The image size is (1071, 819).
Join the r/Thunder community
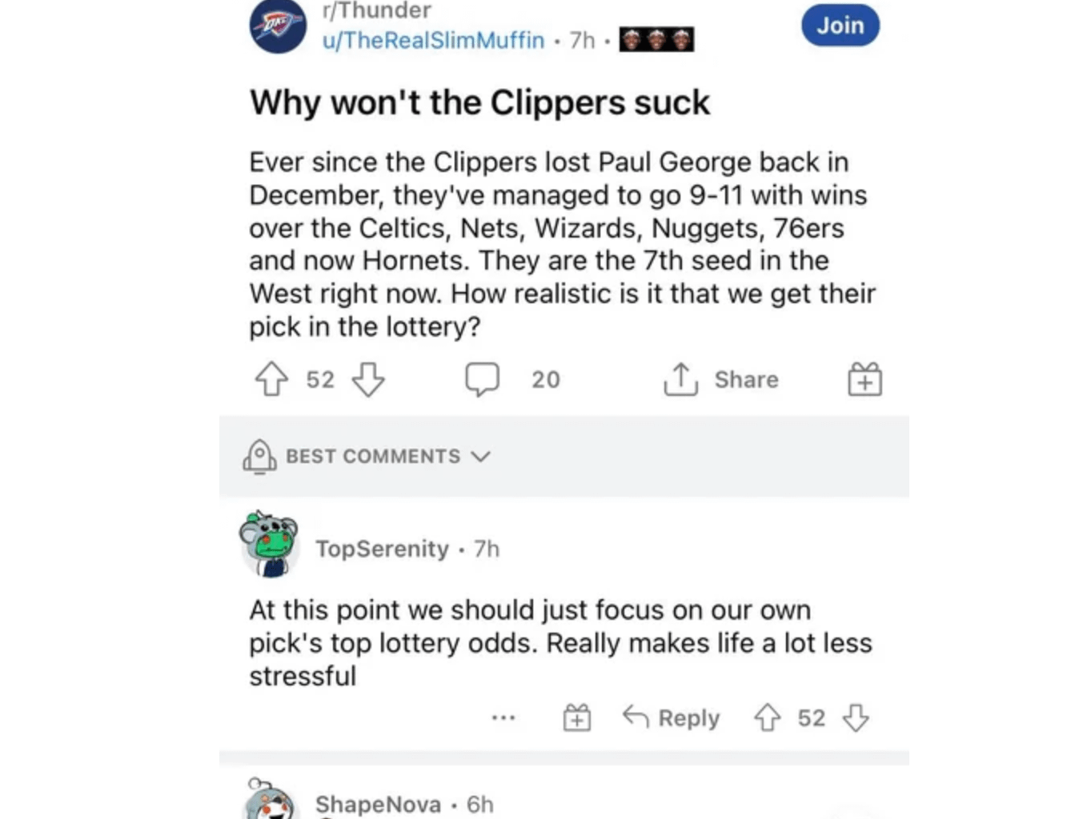840,25
